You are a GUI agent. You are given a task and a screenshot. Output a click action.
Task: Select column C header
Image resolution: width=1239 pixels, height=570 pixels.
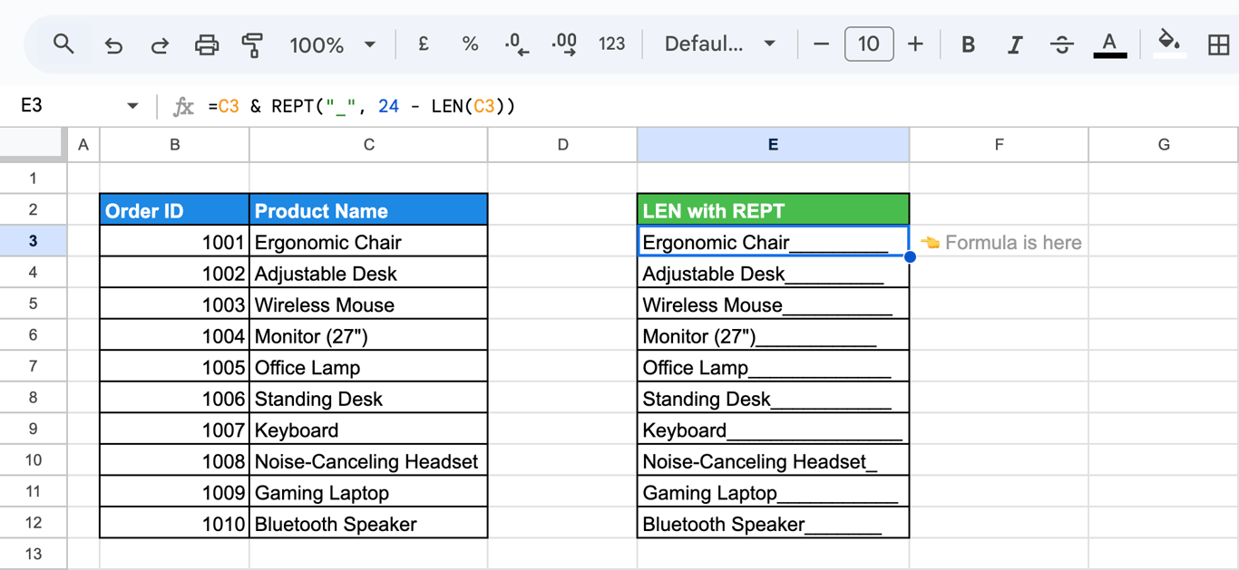[368, 144]
